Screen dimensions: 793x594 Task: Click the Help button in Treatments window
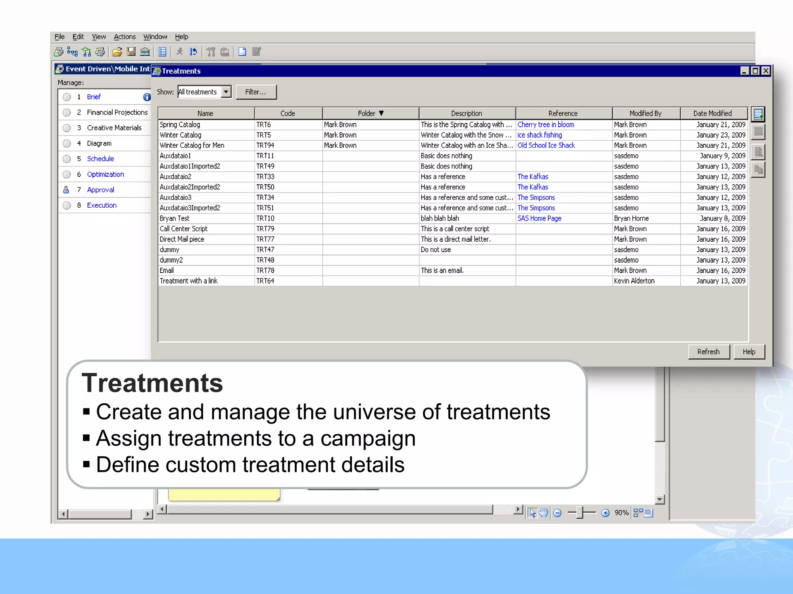click(749, 352)
